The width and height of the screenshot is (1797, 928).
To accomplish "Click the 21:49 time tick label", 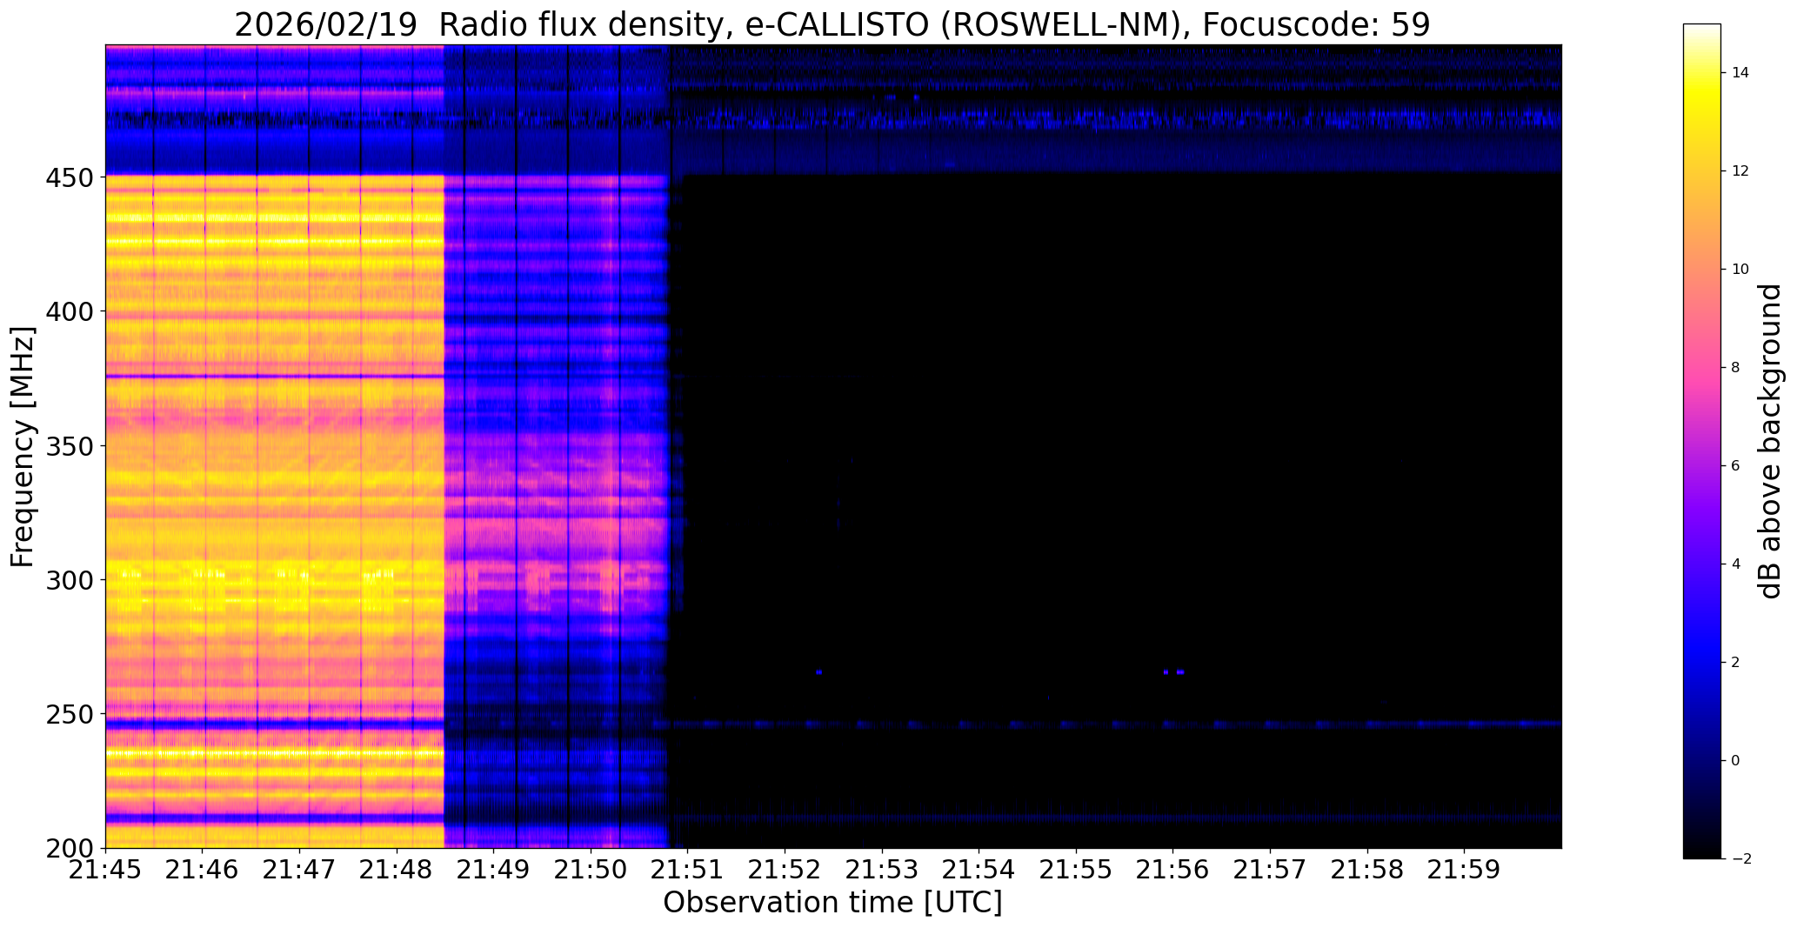I will pyautogui.click(x=494, y=871).
